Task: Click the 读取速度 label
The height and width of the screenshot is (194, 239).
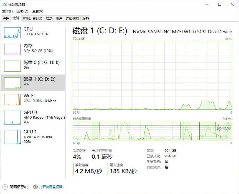Action: [82, 165]
